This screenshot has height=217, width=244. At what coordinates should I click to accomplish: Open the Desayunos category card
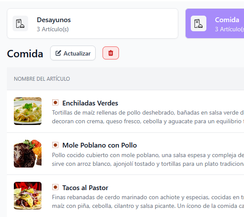[93, 23]
